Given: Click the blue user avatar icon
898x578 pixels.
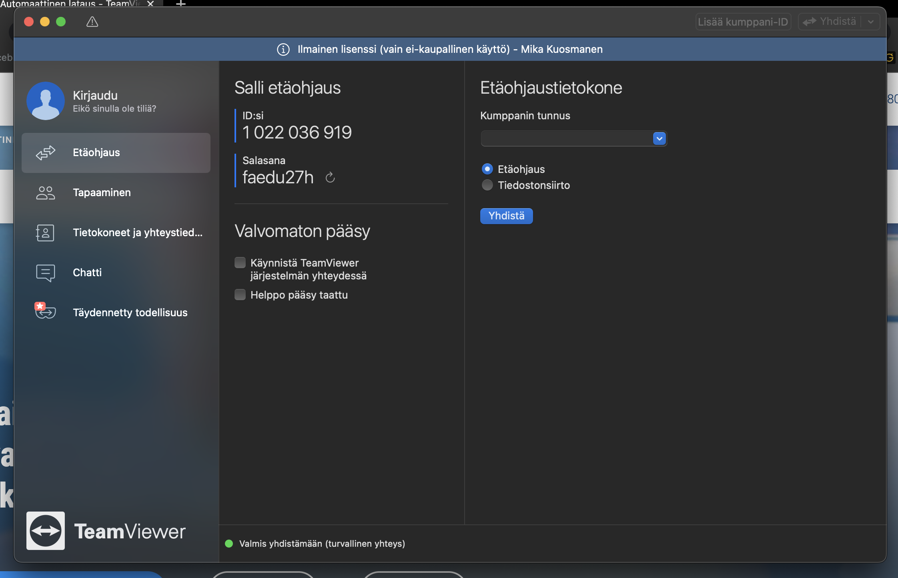Looking at the screenshot, I should point(46,101).
